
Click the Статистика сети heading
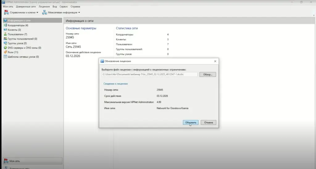coord(127,28)
